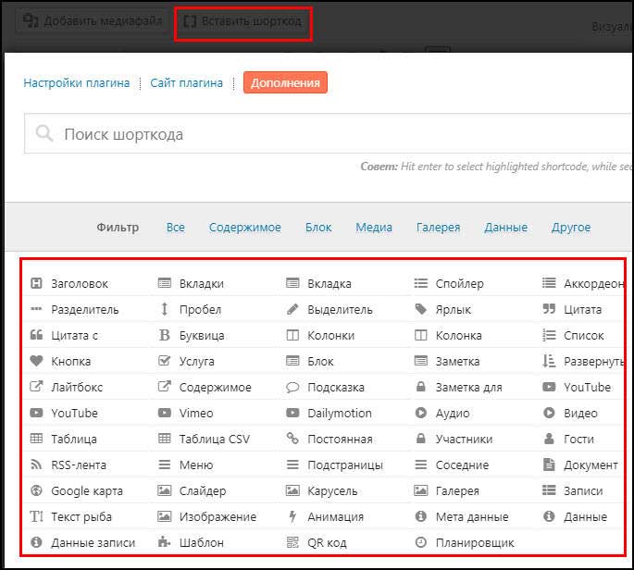This screenshot has height=570, width=634.
Task: Click the Подстраницы shortcode label
Action: [345, 465]
